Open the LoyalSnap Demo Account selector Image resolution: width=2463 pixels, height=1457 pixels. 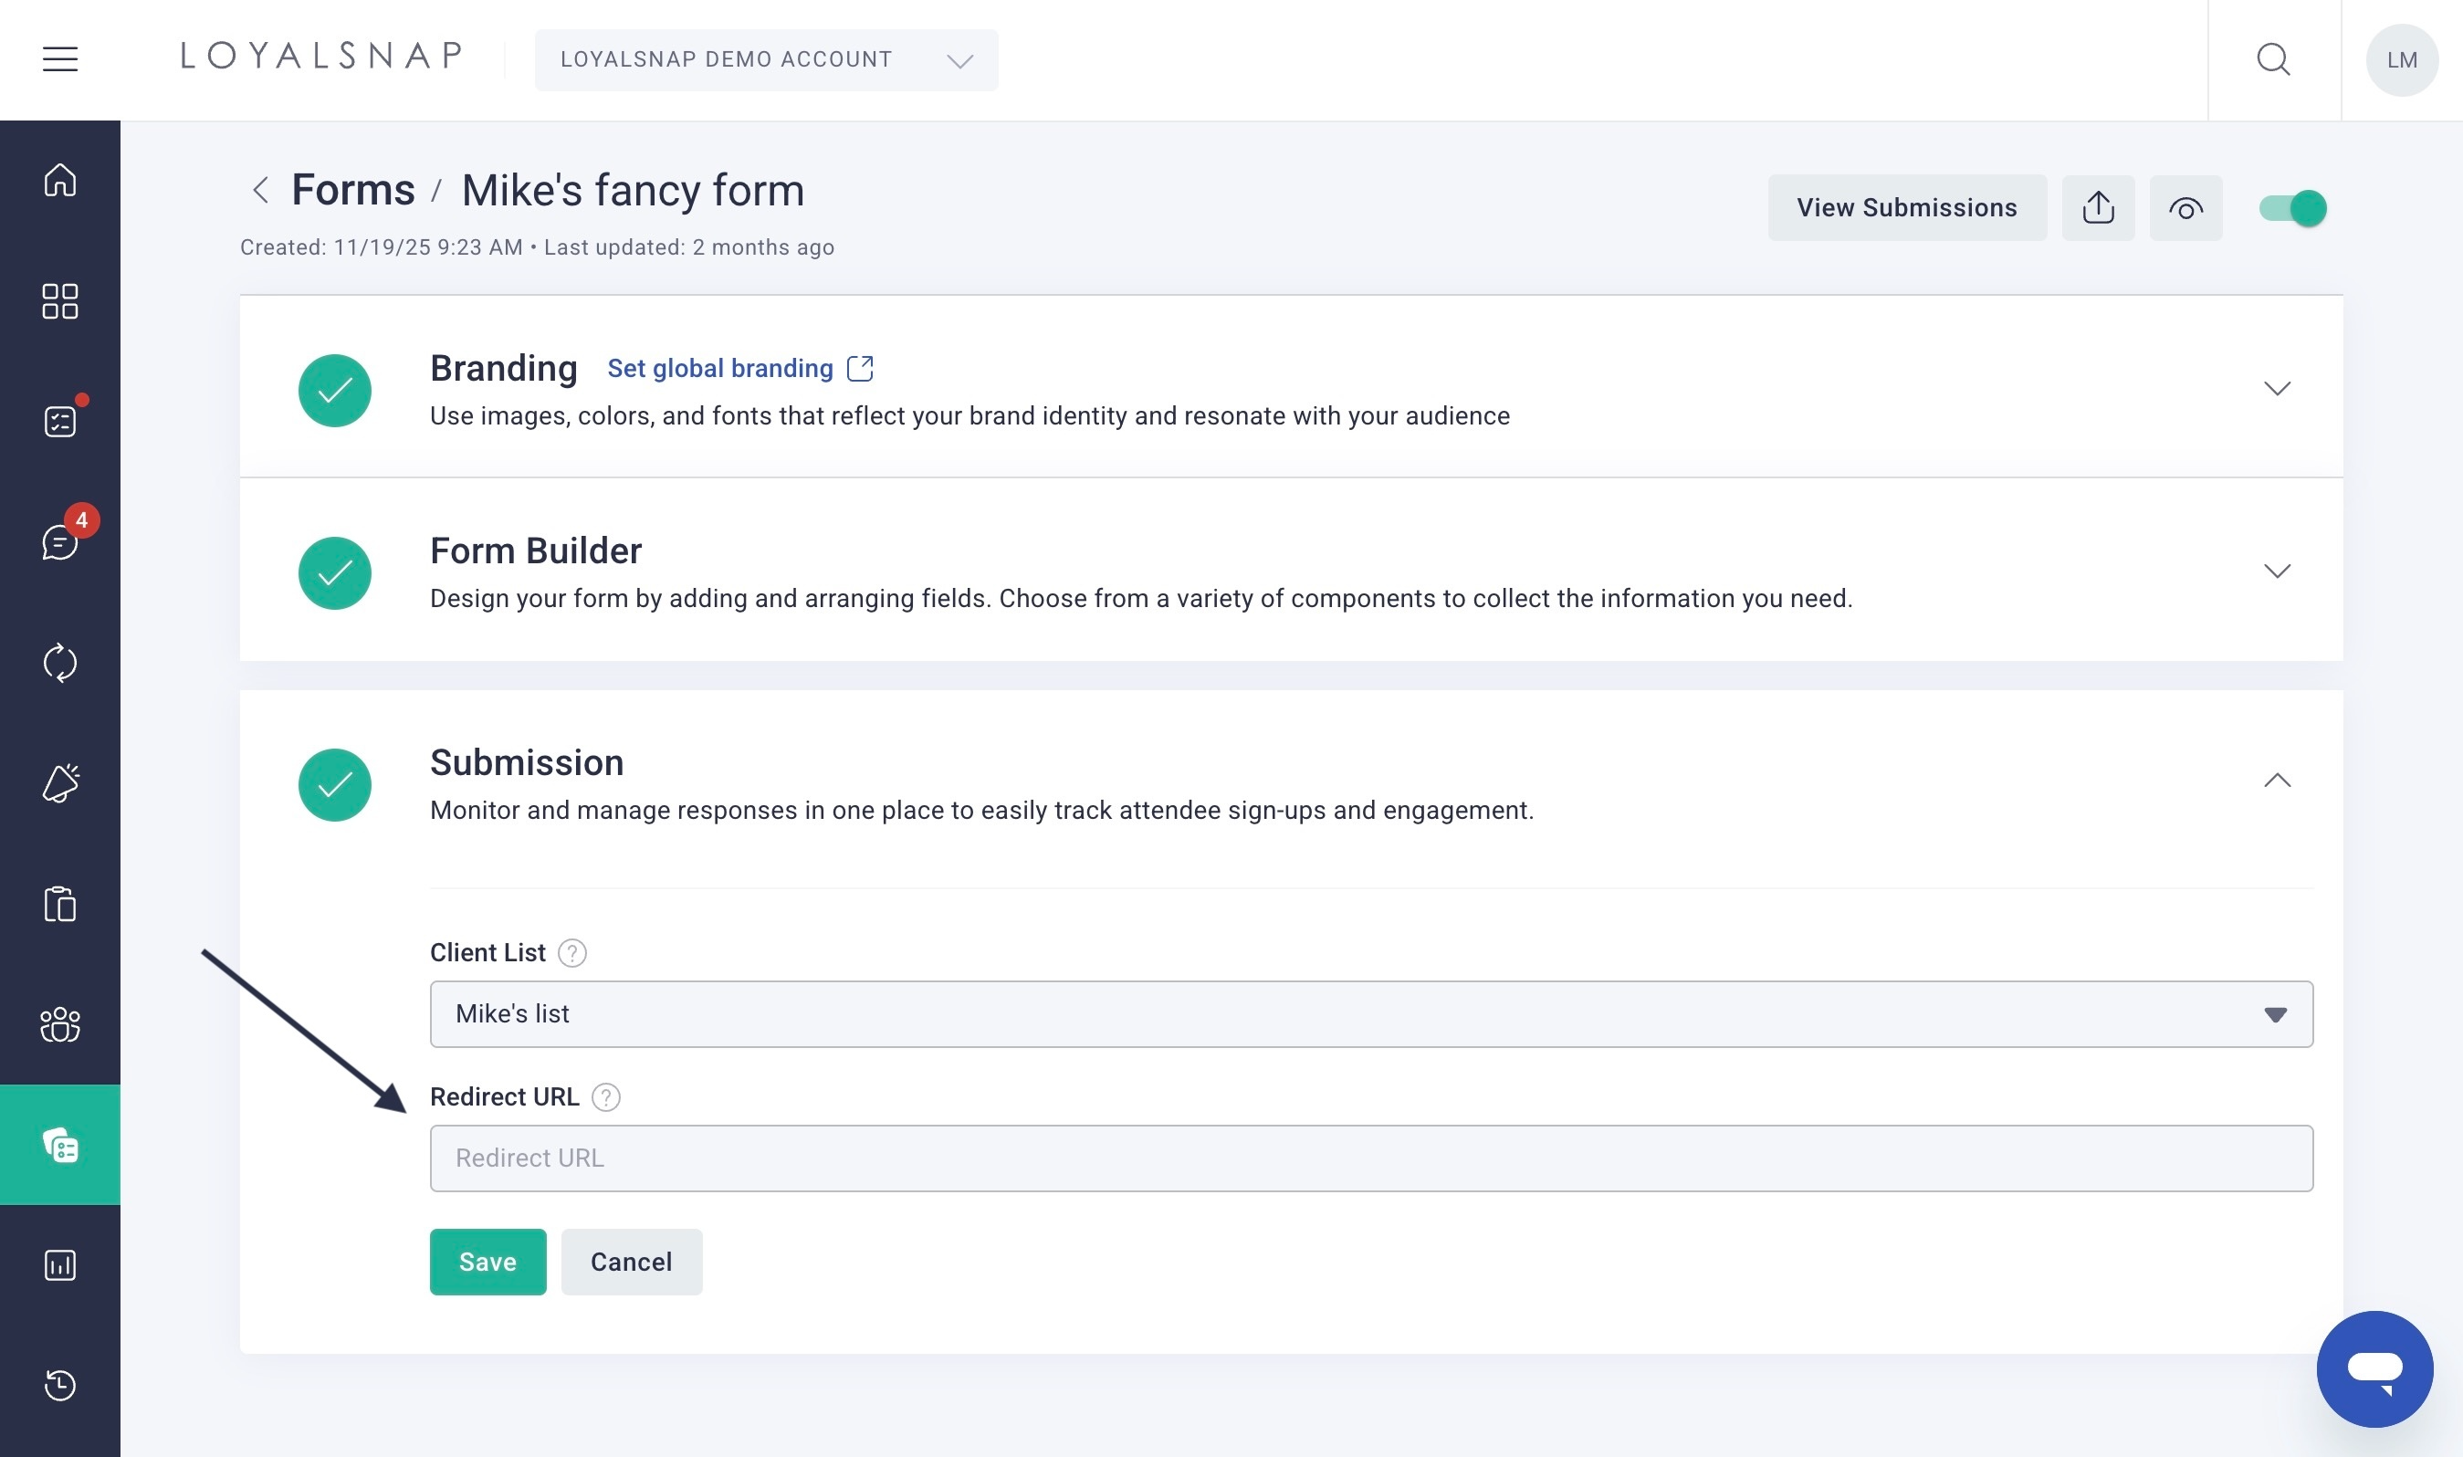tap(766, 60)
